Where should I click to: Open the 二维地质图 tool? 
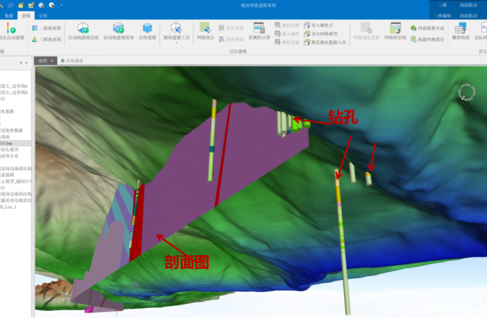point(48,28)
